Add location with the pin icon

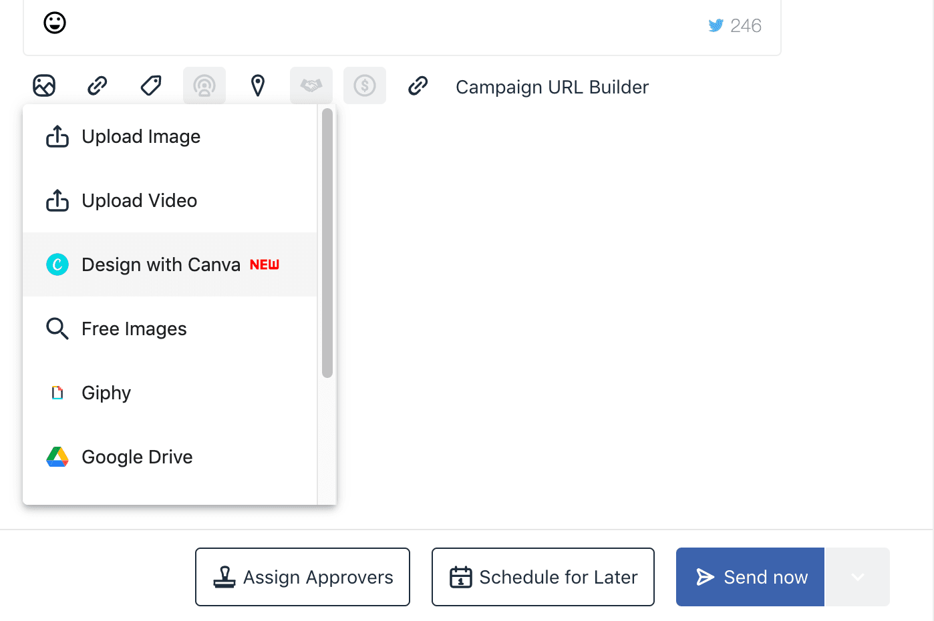point(258,85)
